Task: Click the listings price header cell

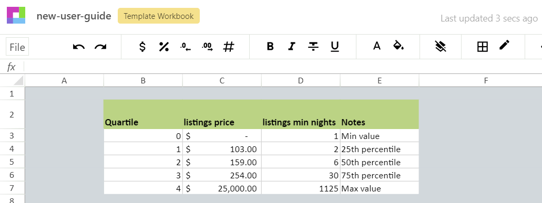Action: [222, 114]
